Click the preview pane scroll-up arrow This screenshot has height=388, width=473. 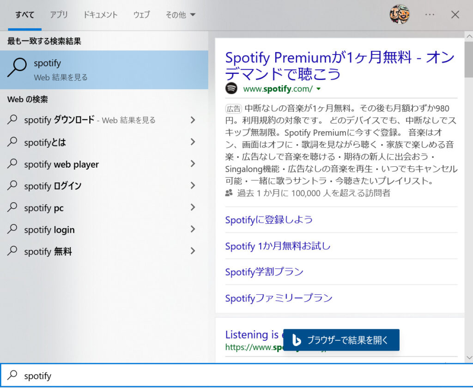[x=469, y=36]
